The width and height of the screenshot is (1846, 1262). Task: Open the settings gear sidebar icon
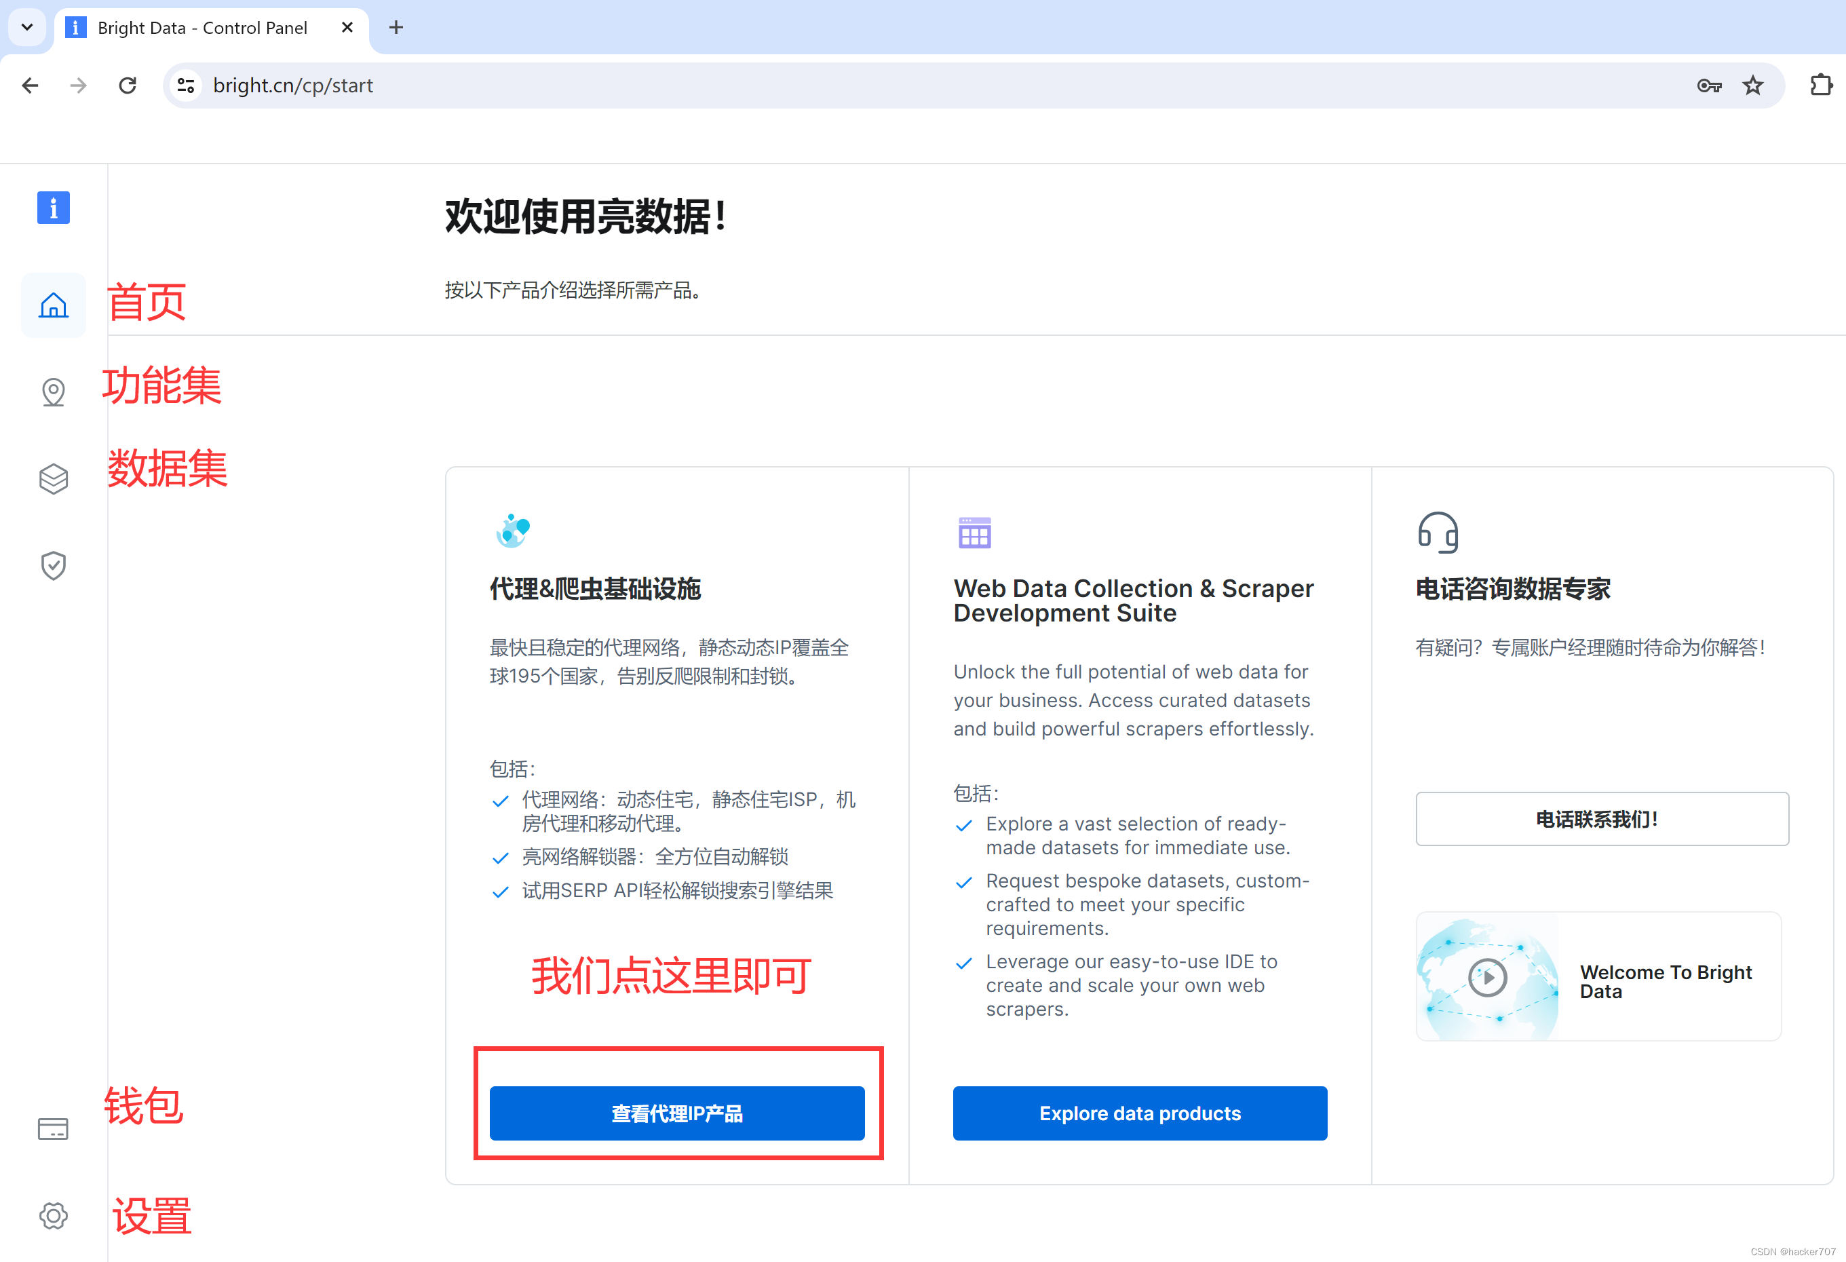coord(53,1215)
